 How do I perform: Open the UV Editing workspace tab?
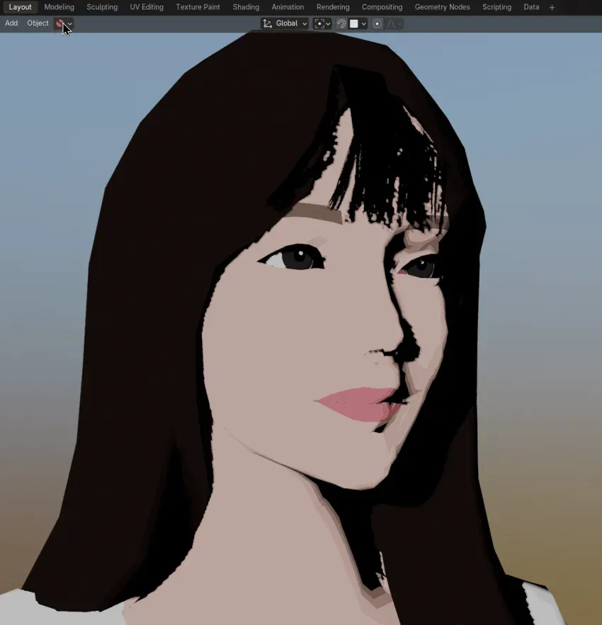click(x=147, y=7)
